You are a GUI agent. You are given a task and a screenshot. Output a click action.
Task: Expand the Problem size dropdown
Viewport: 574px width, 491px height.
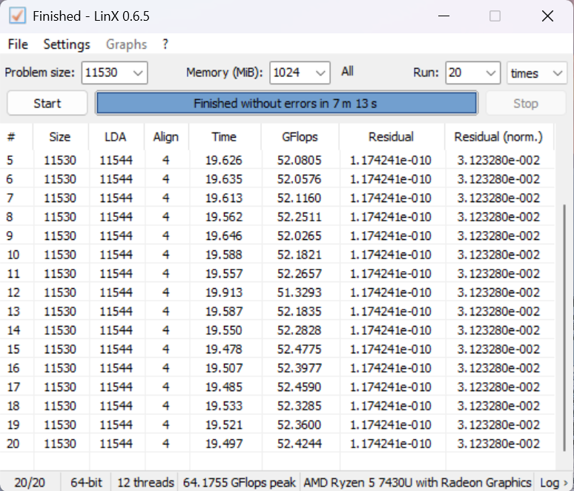[x=138, y=73]
